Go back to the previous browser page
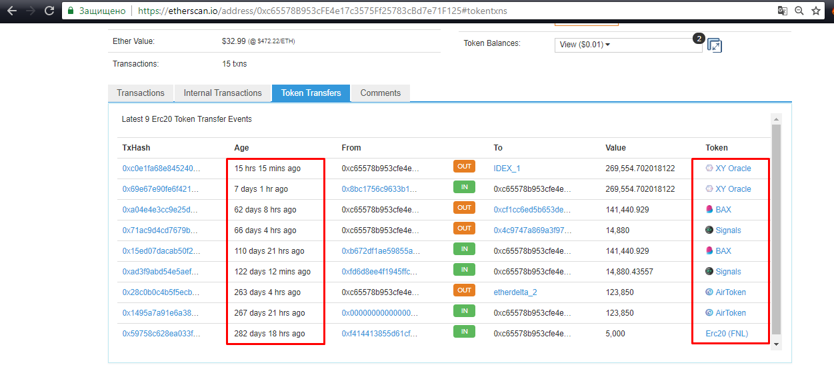This screenshot has height=383, width=834. coord(12,11)
